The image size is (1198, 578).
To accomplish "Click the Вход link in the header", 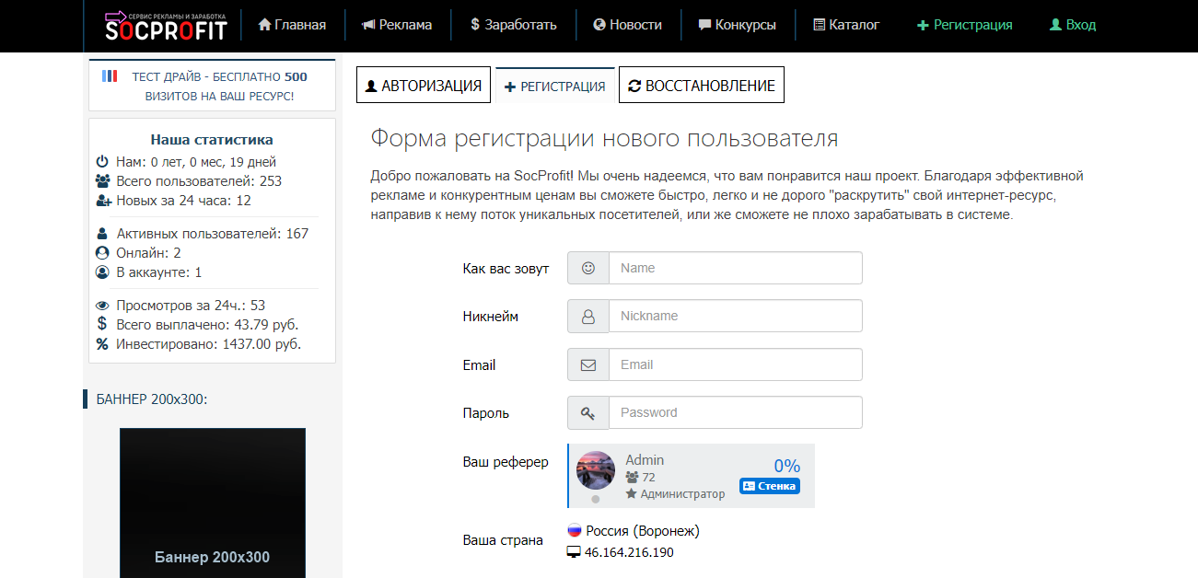I will pyautogui.click(x=1073, y=25).
